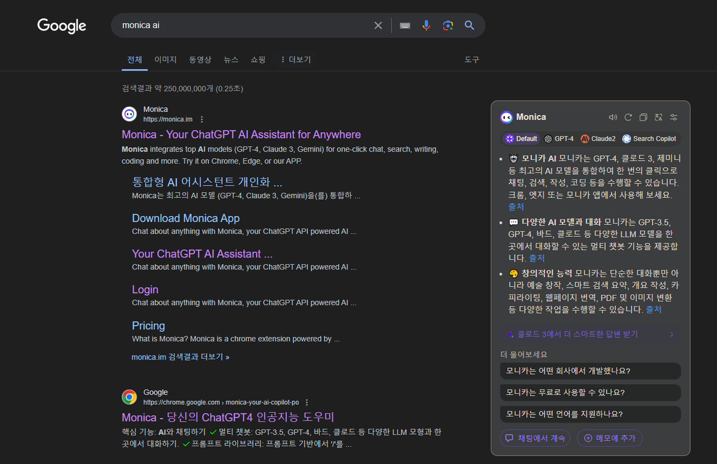Start voice search with the microphone icon
This screenshot has height=464, width=717.
tap(426, 26)
